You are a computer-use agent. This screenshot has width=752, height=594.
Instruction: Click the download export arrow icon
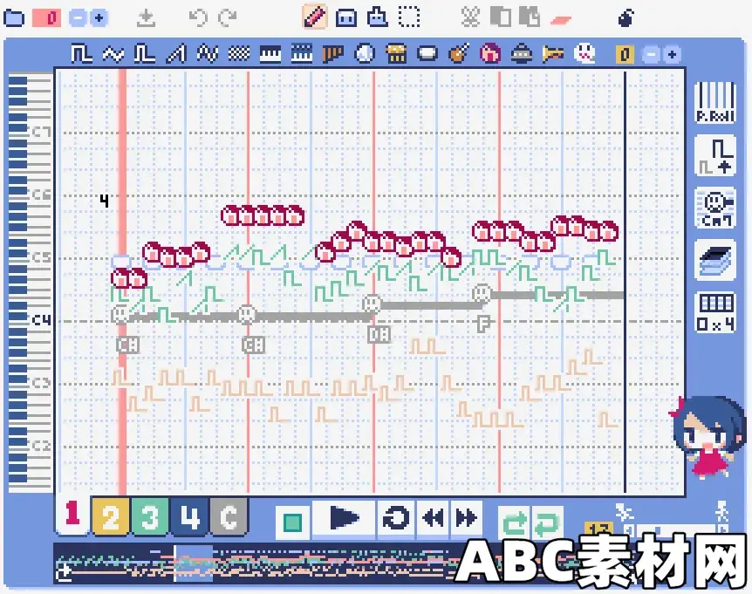coord(147,17)
